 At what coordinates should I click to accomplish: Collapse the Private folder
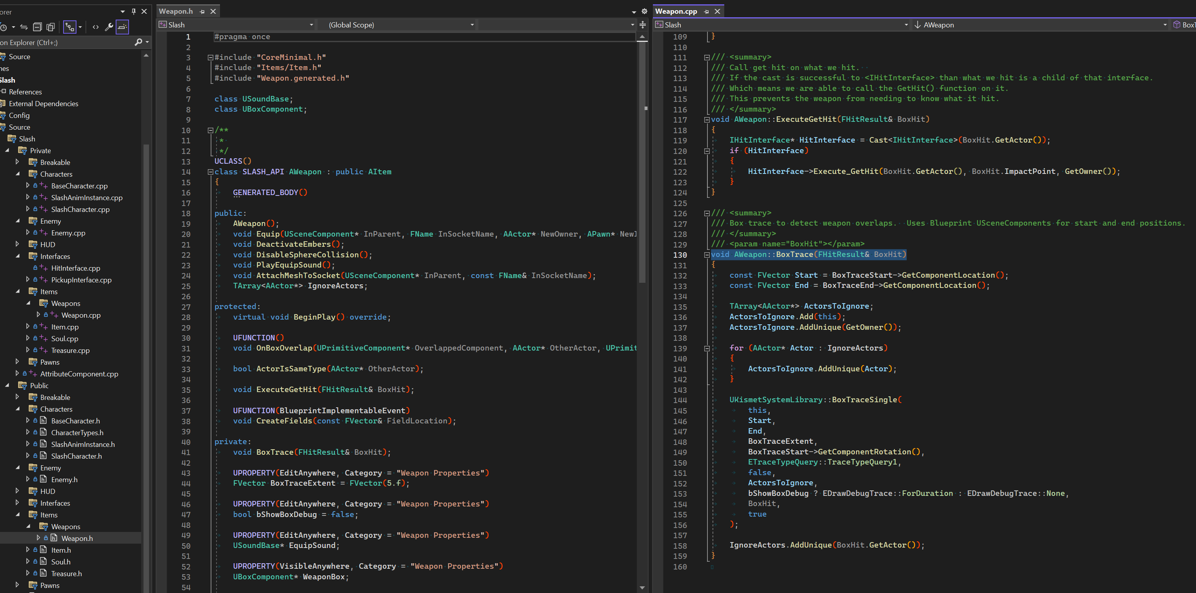[x=7, y=151]
